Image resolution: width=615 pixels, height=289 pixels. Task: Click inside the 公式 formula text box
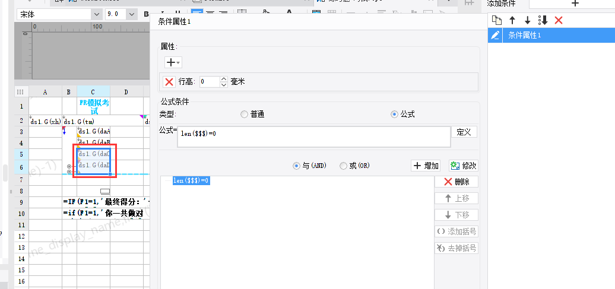coord(314,136)
